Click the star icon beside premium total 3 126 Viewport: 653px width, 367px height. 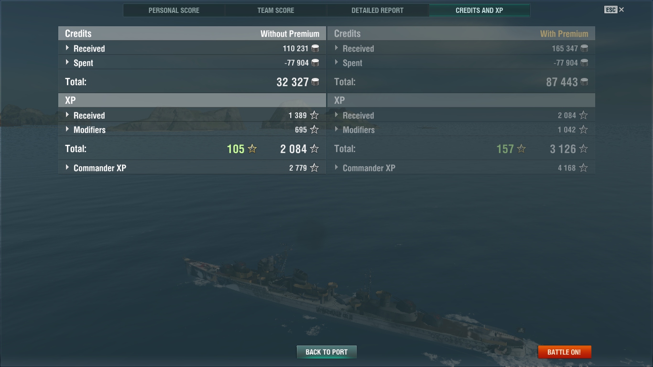pyautogui.click(x=583, y=149)
